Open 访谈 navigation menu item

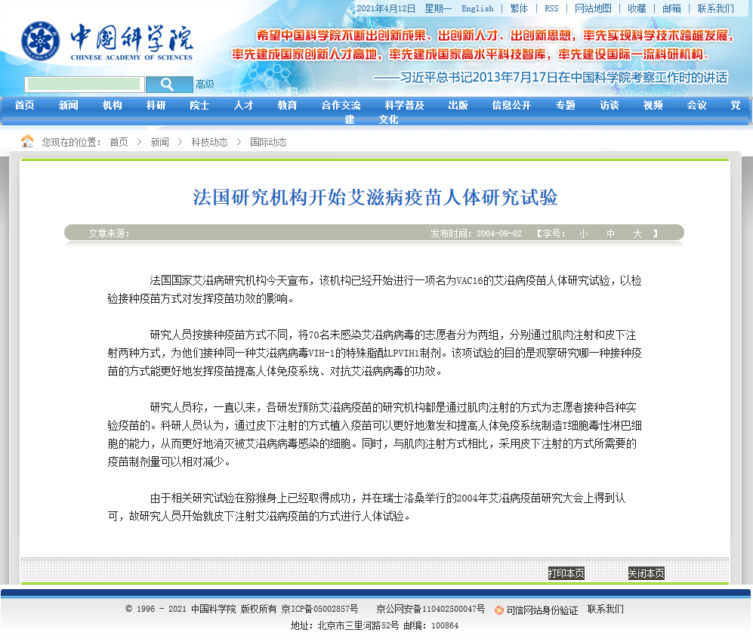(x=609, y=105)
